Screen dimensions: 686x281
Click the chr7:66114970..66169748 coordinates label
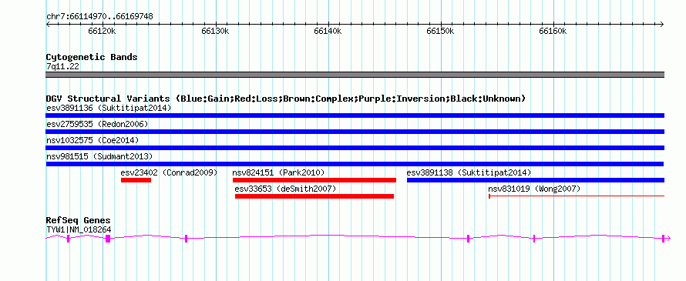(x=99, y=17)
